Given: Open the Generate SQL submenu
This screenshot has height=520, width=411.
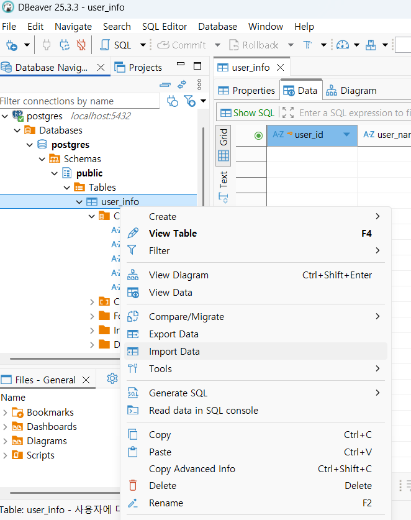Looking at the screenshot, I should pyautogui.click(x=256, y=393).
